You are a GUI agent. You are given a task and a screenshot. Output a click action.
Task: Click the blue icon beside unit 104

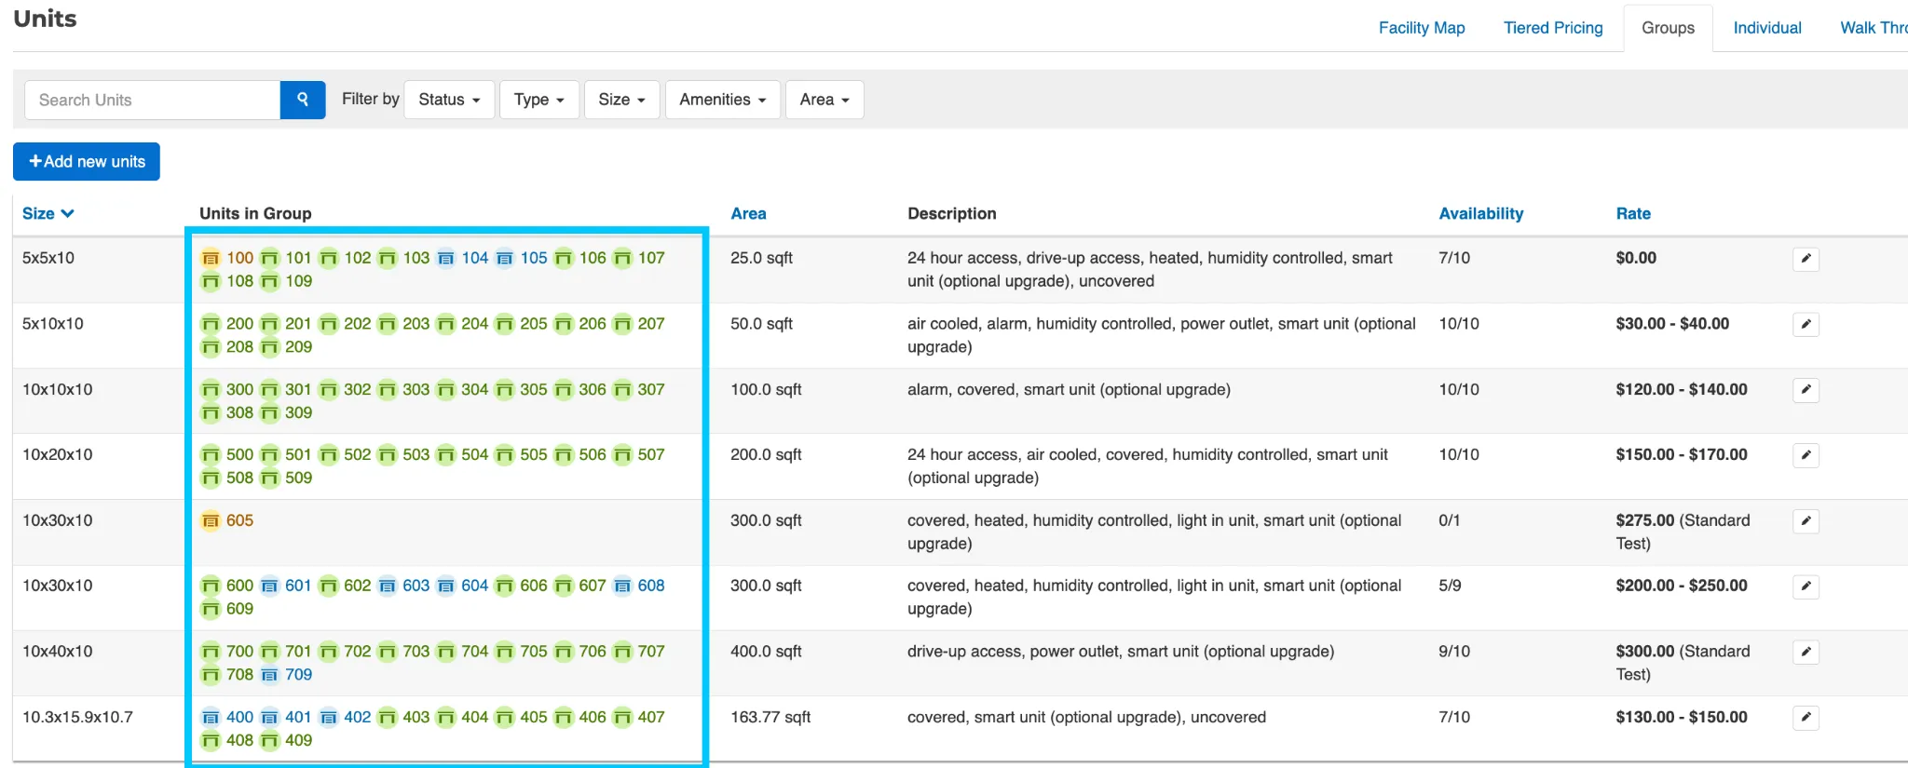pyautogui.click(x=446, y=258)
